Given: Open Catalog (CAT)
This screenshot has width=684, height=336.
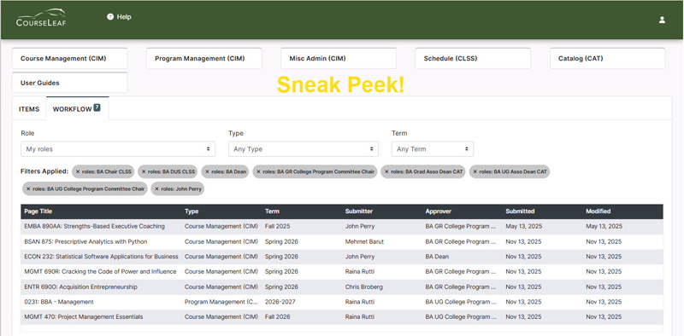Looking at the screenshot, I should point(607,58).
